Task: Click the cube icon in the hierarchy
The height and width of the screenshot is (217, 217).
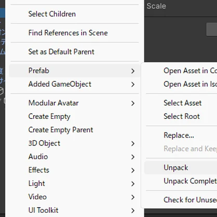Action: [x=2, y=91]
